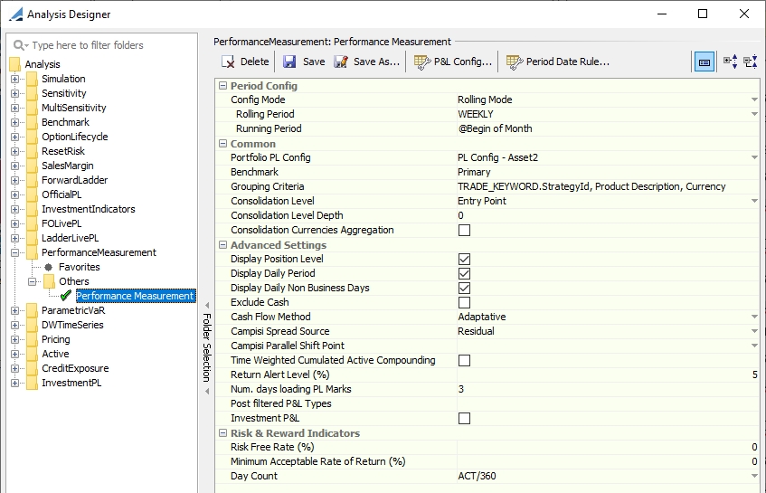Collapse the folder panel with upper arrow
This screenshot has width=766, height=493.
[x=207, y=306]
